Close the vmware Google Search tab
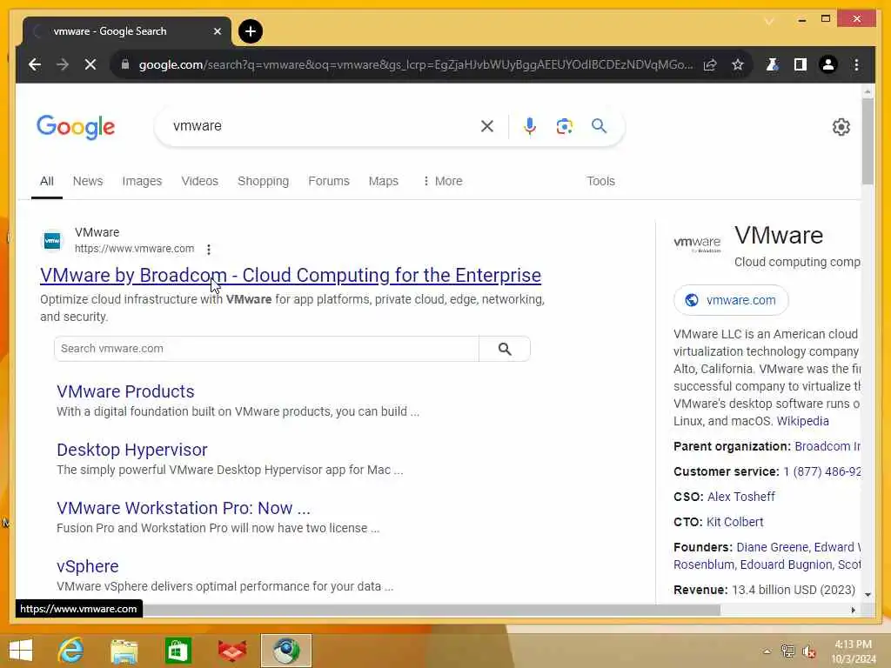The width and height of the screenshot is (891, 668). click(217, 31)
